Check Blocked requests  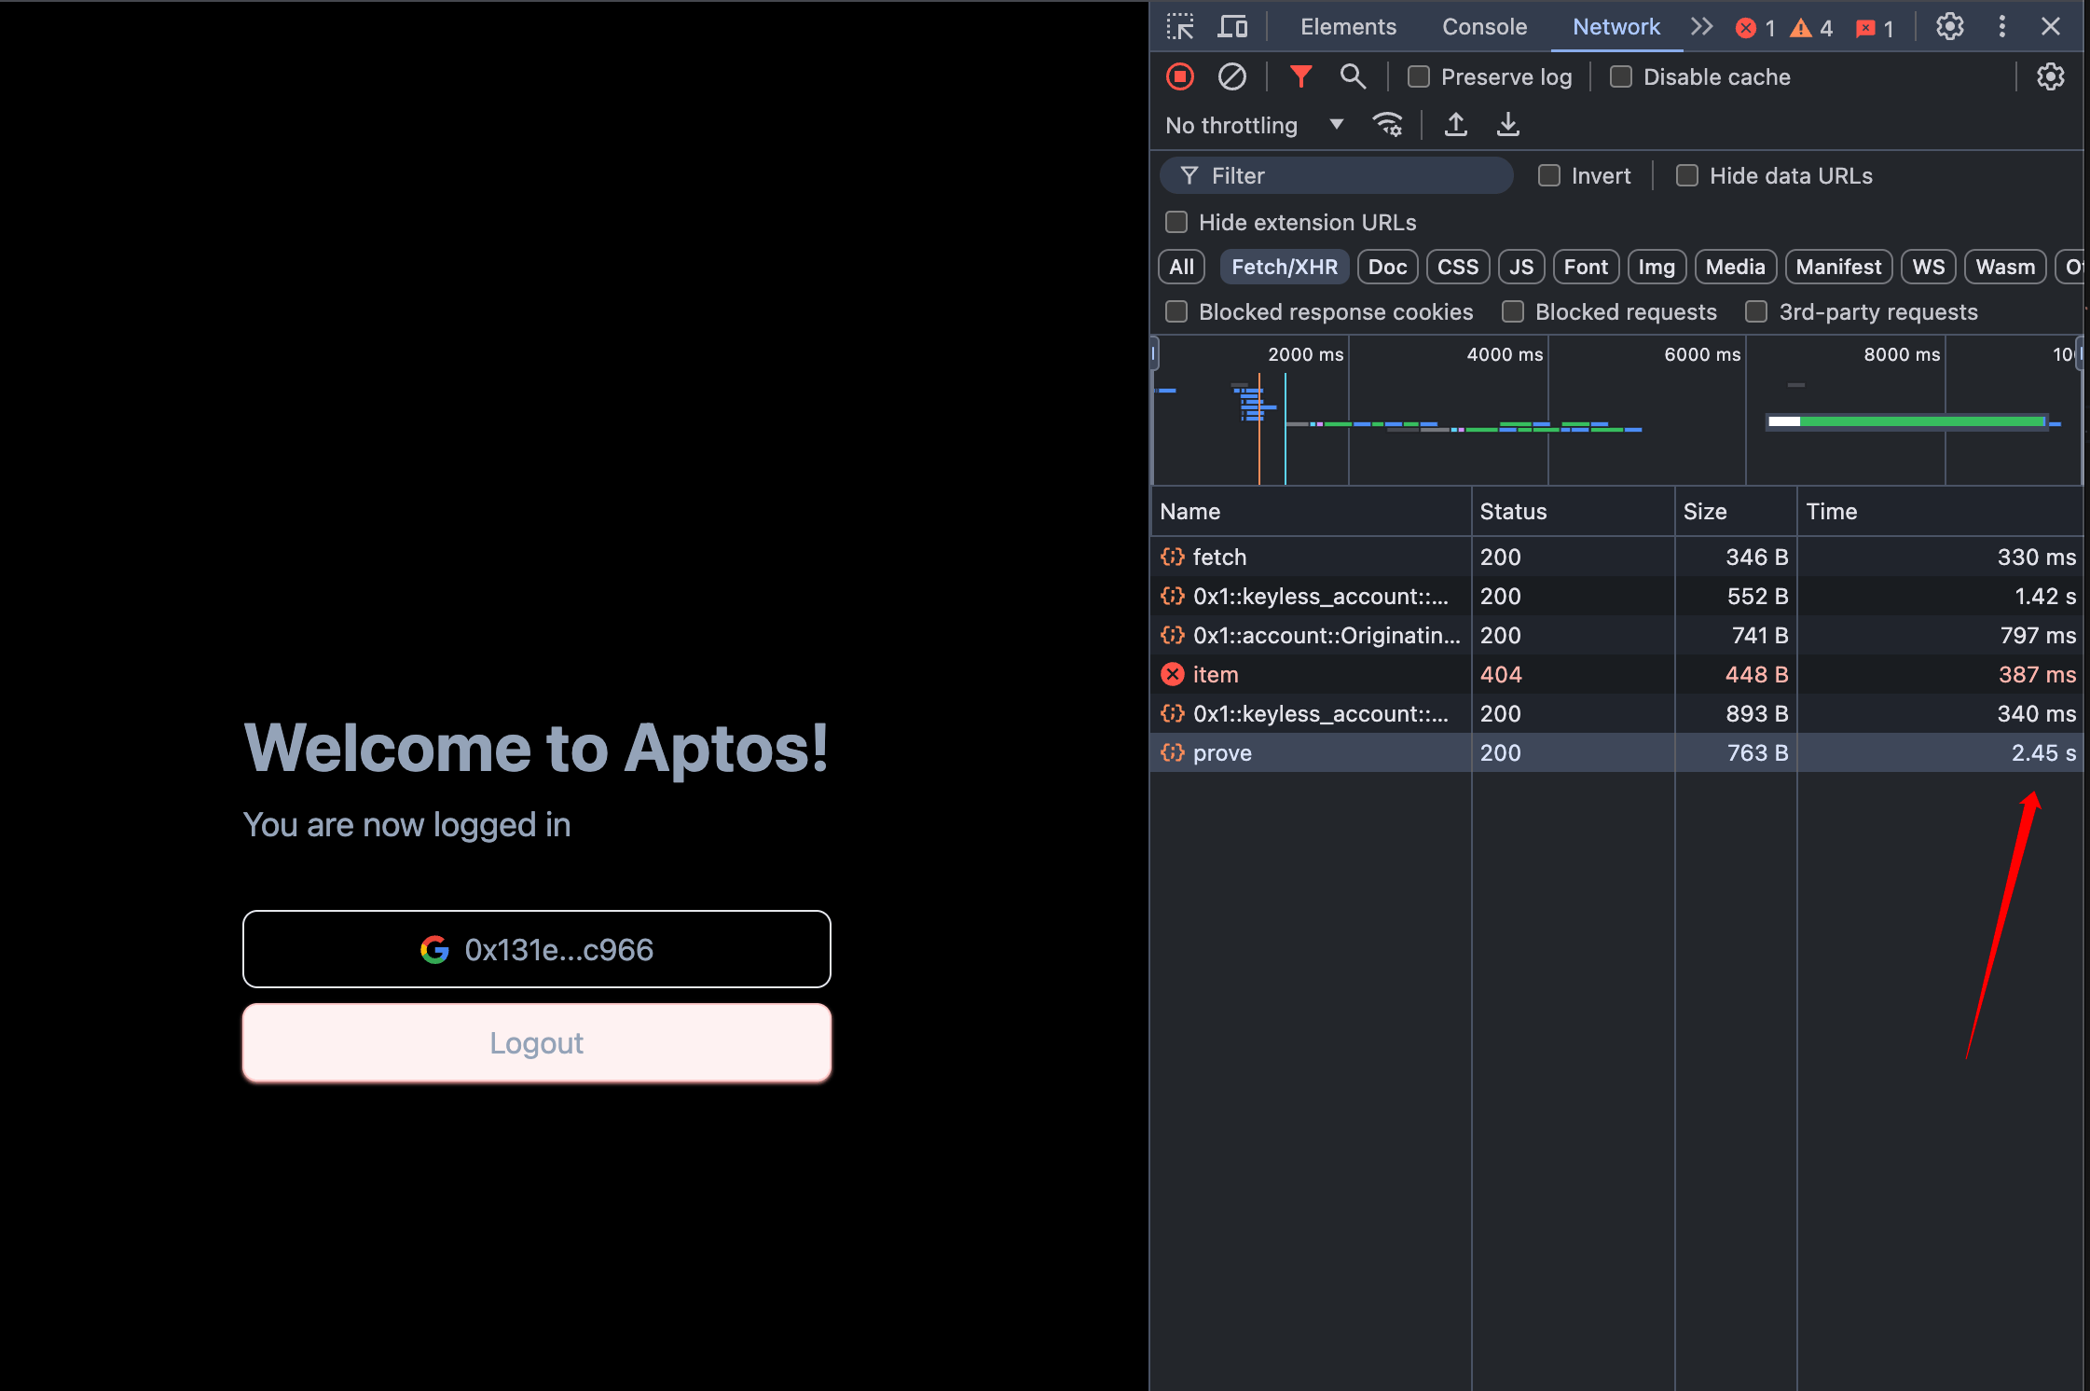click(1513, 311)
